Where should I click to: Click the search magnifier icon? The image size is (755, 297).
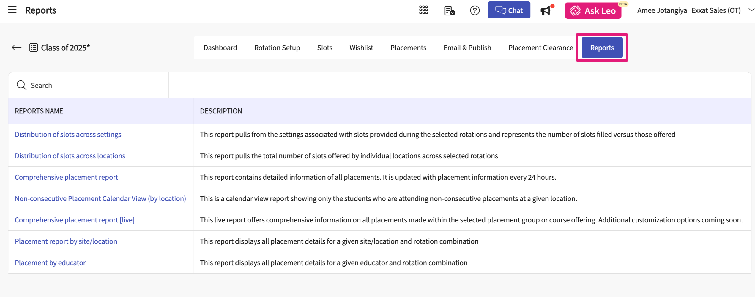[21, 85]
